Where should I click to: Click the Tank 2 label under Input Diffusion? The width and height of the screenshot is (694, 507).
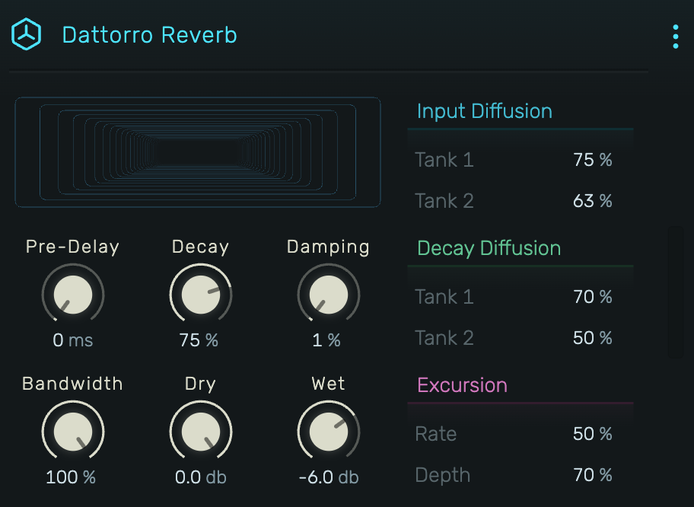click(444, 201)
